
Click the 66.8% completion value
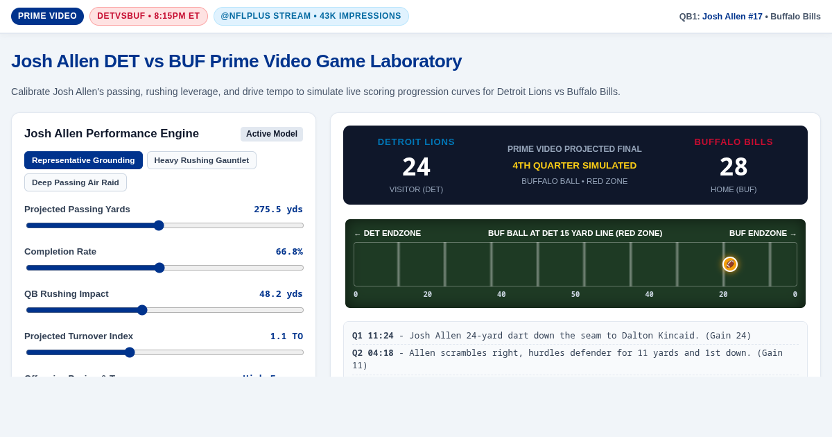tap(289, 251)
